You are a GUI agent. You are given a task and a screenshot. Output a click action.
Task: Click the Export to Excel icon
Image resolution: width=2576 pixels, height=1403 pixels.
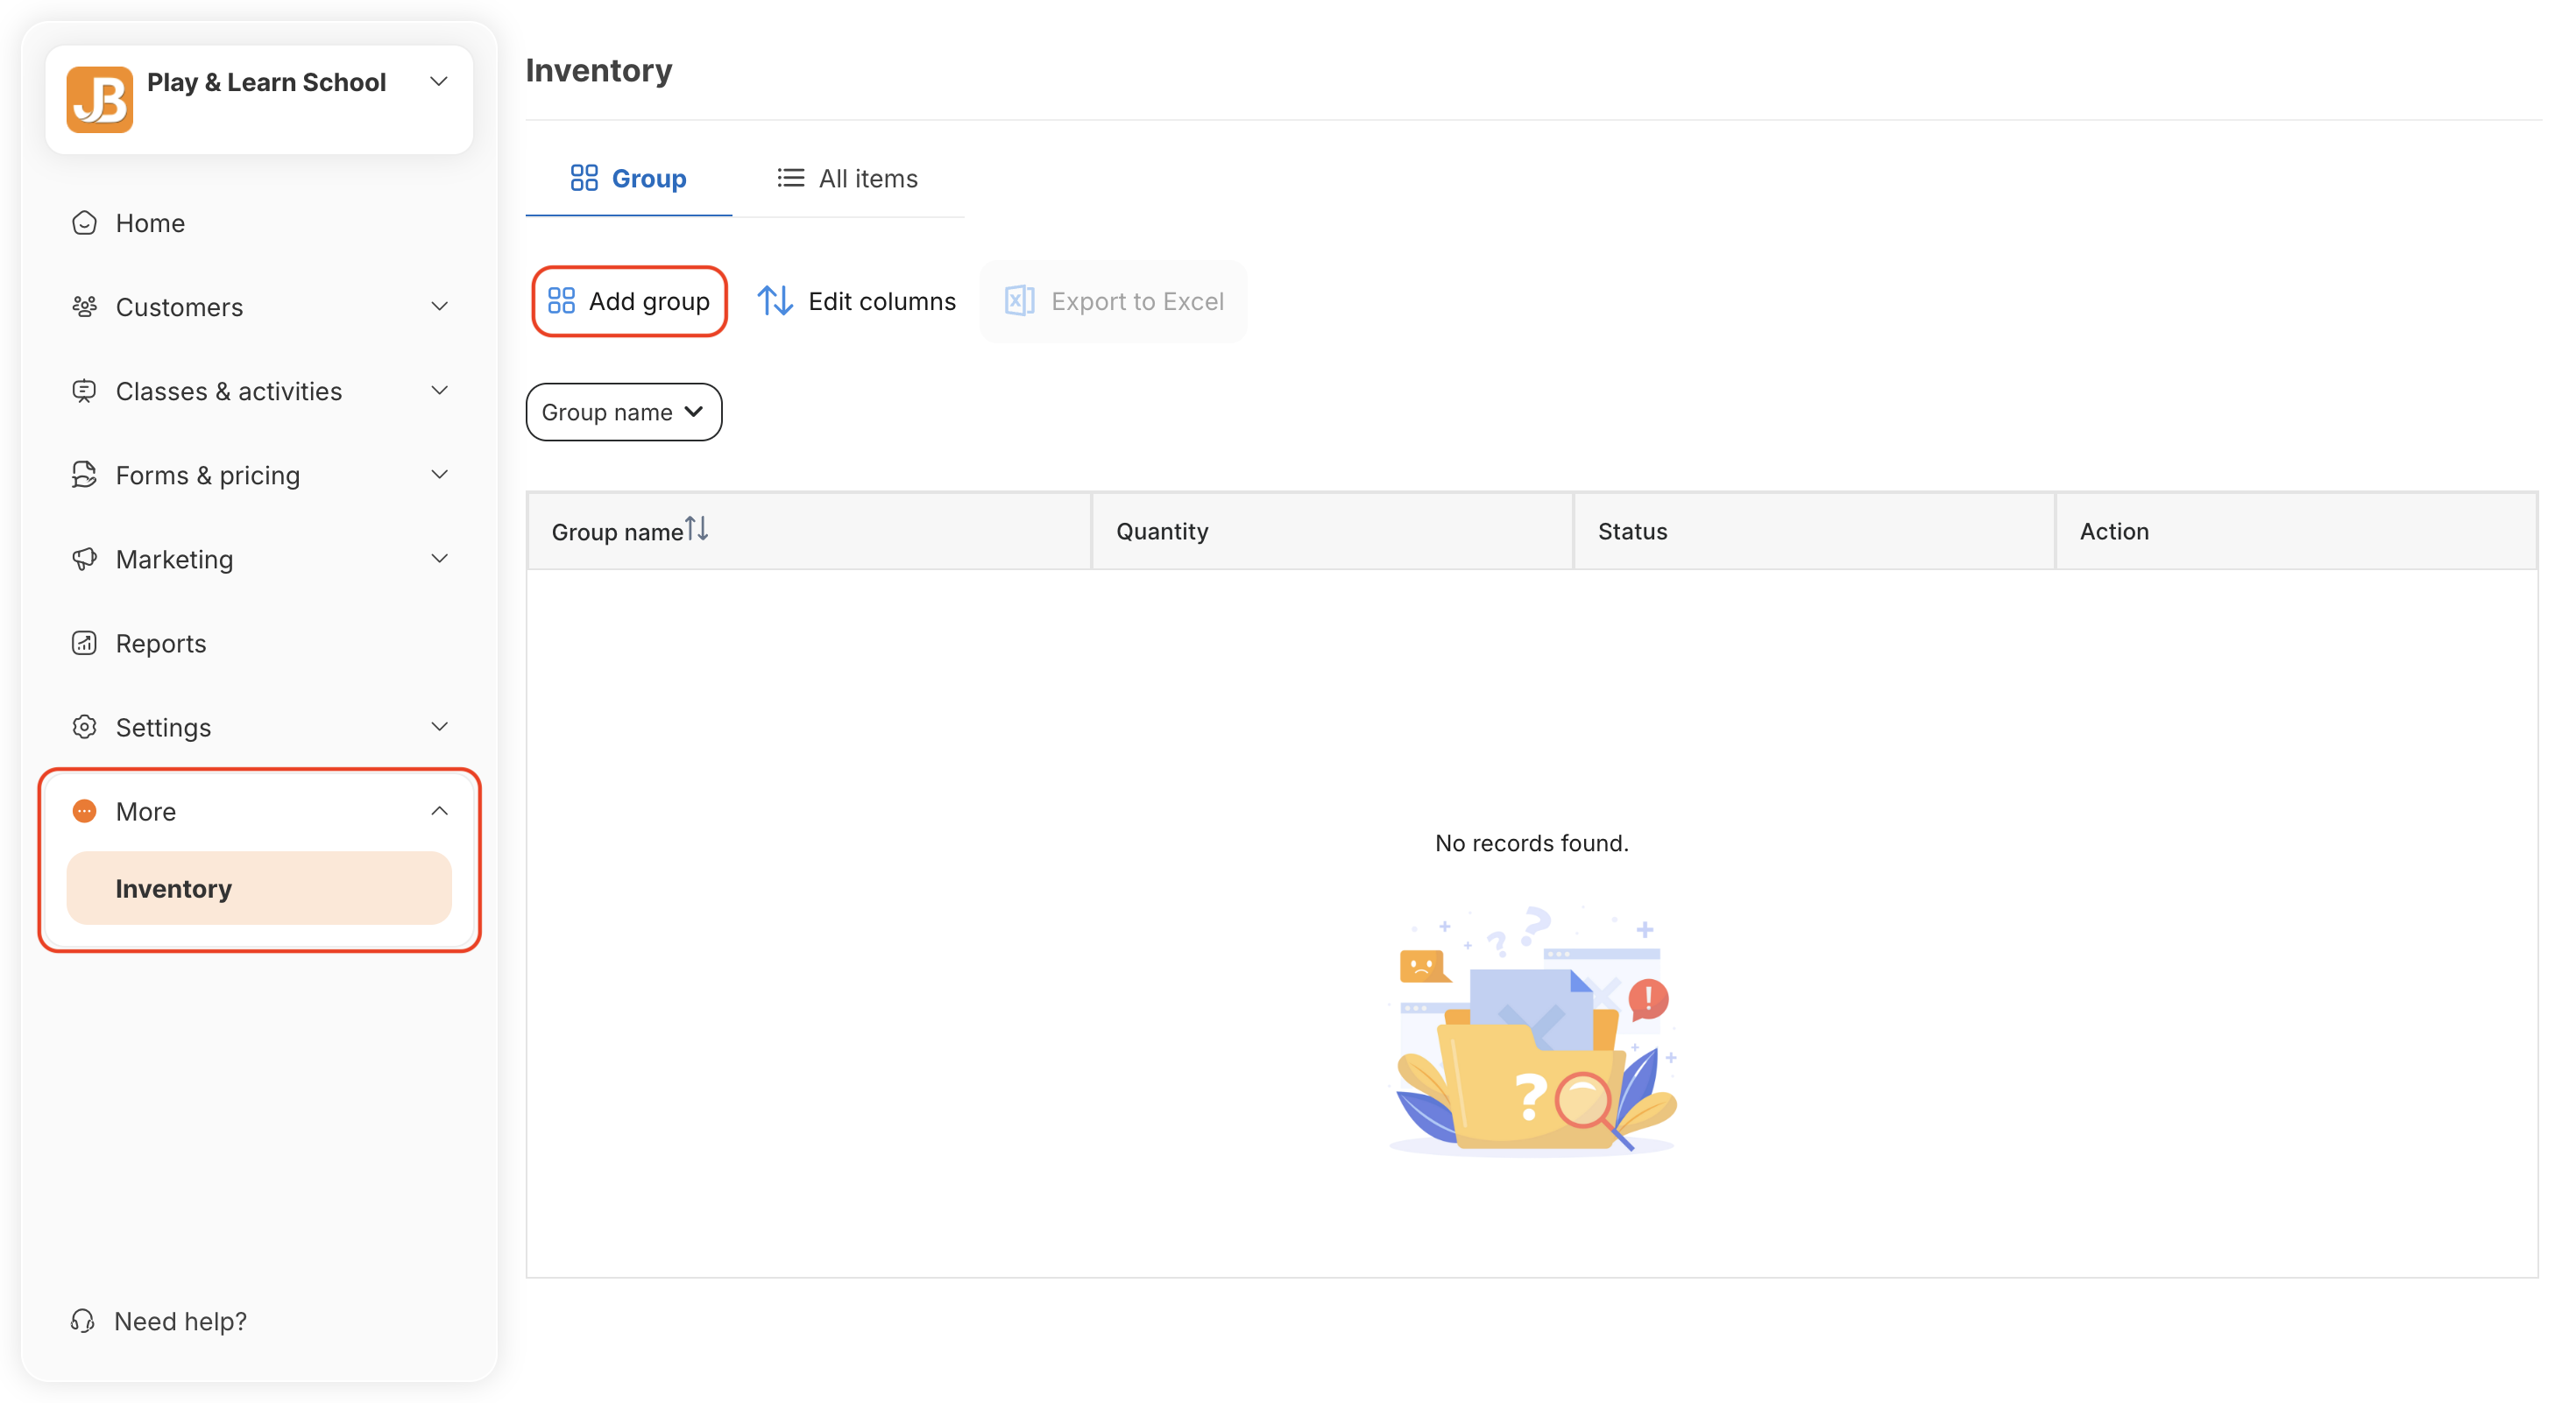[1019, 300]
